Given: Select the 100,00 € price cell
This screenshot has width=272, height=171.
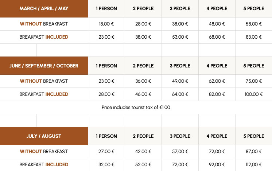Looking at the screenshot, I should (254, 94).
